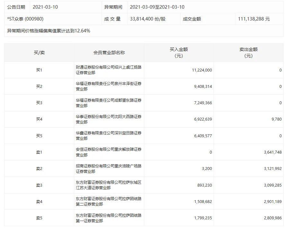Image resolution: width=290 pixels, height=228 pixels.
Task: Click the 卖4 row label
Action: tap(39, 202)
